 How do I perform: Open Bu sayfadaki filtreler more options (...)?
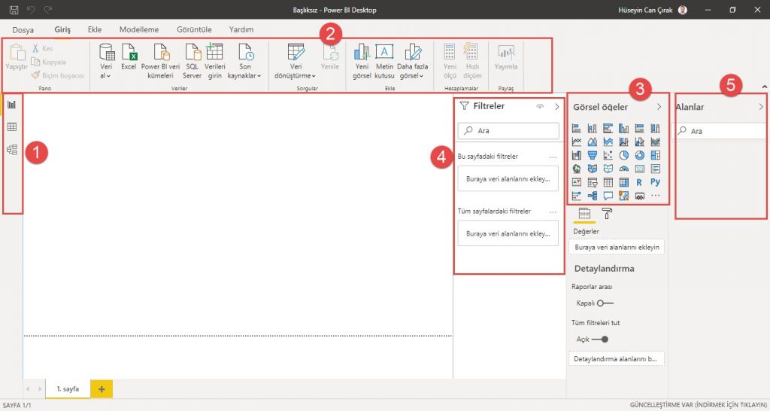pos(553,157)
